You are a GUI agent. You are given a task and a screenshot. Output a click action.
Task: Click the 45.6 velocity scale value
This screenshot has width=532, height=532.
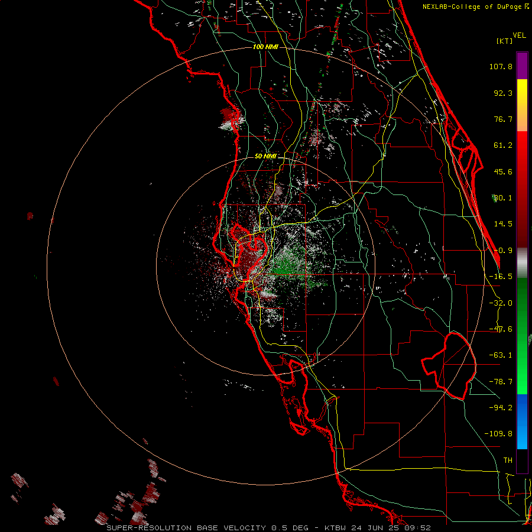pyautogui.click(x=503, y=171)
